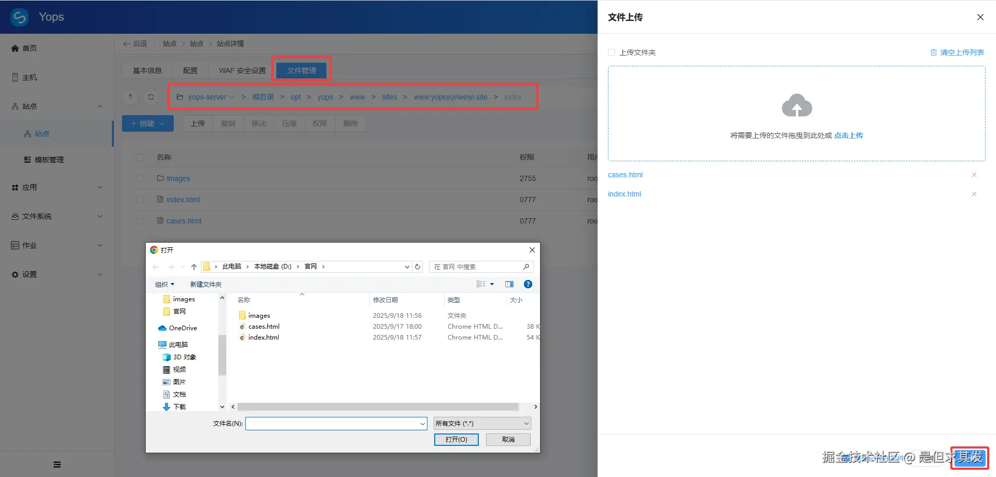The width and height of the screenshot is (996, 477).
Task: Open the file type filter 所有文件 (*.*)
Action: click(x=482, y=424)
